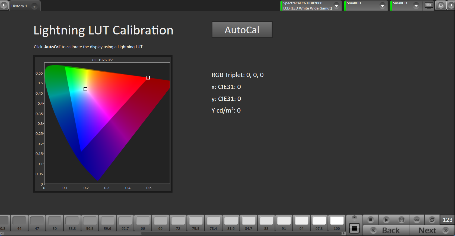This screenshot has height=236, width=455.
Task: Select the 56.5 grayscale level patch
Action: (x=90, y=223)
